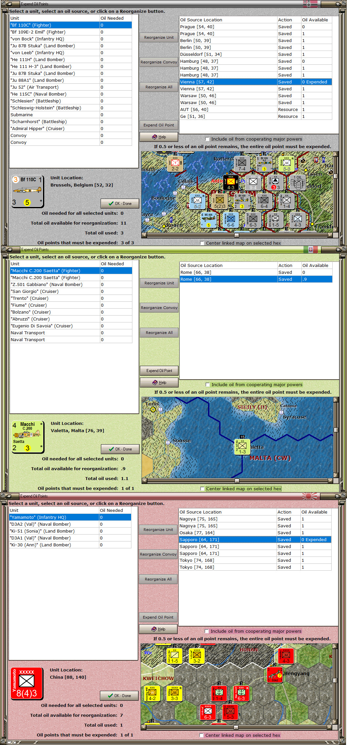
Task: Select the 1 OIL barrels counter near Düsseldorf
Action: (298, 183)
